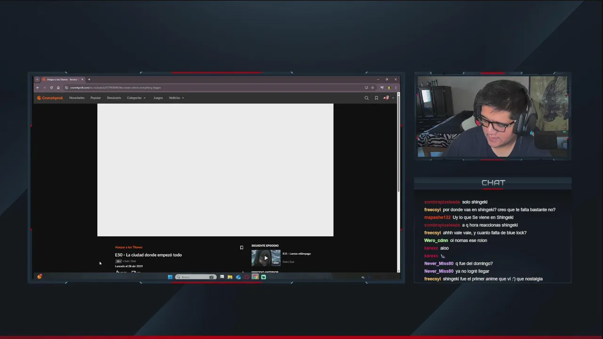Open Task View in taskbar

[x=222, y=277]
